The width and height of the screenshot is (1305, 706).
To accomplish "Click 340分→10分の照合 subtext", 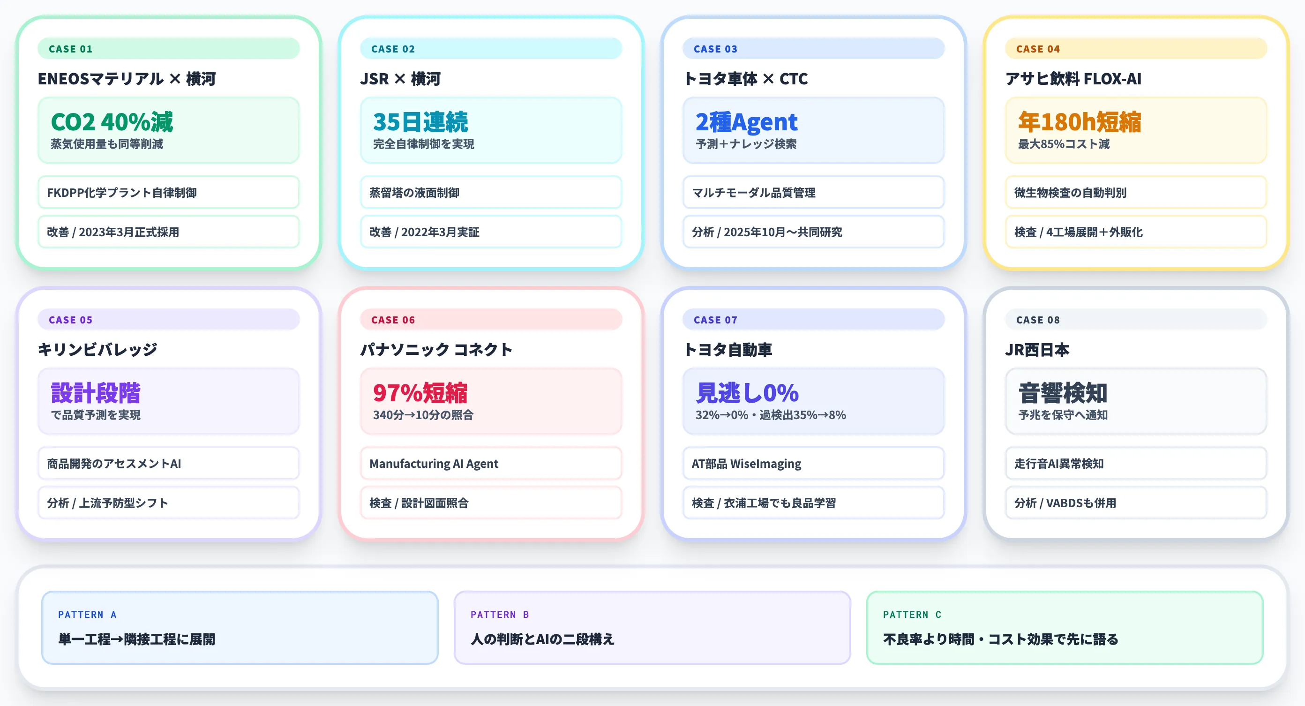I will click(423, 415).
